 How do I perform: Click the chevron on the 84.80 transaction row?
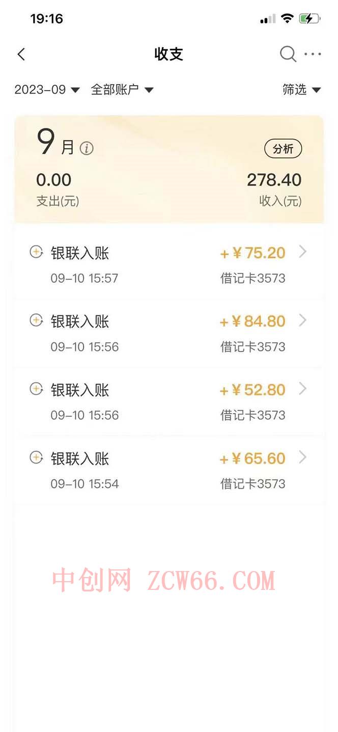(303, 321)
